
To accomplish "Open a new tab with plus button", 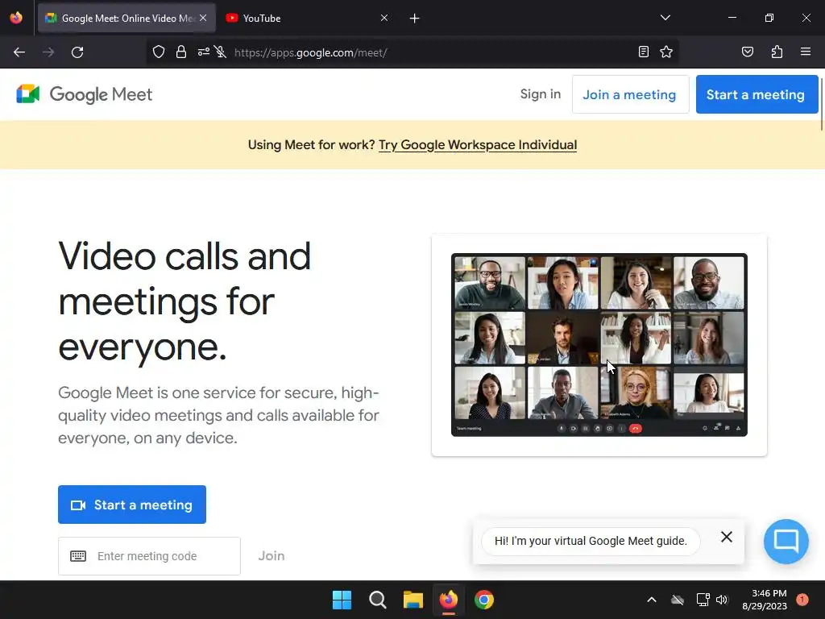I will [x=415, y=19].
